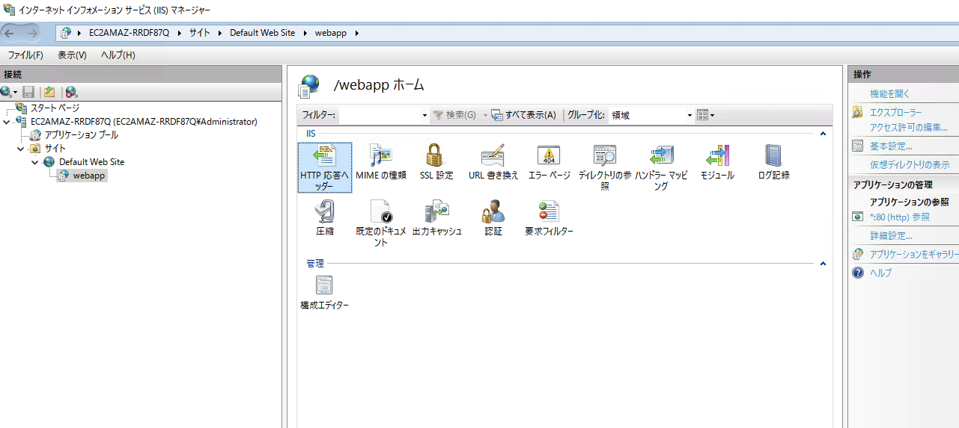The height and width of the screenshot is (428, 959).
Task: Click the 検索(G) button
Action: tap(454, 115)
